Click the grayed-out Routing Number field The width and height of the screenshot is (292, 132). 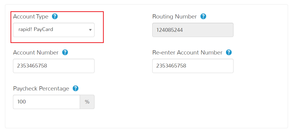click(193, 30)
